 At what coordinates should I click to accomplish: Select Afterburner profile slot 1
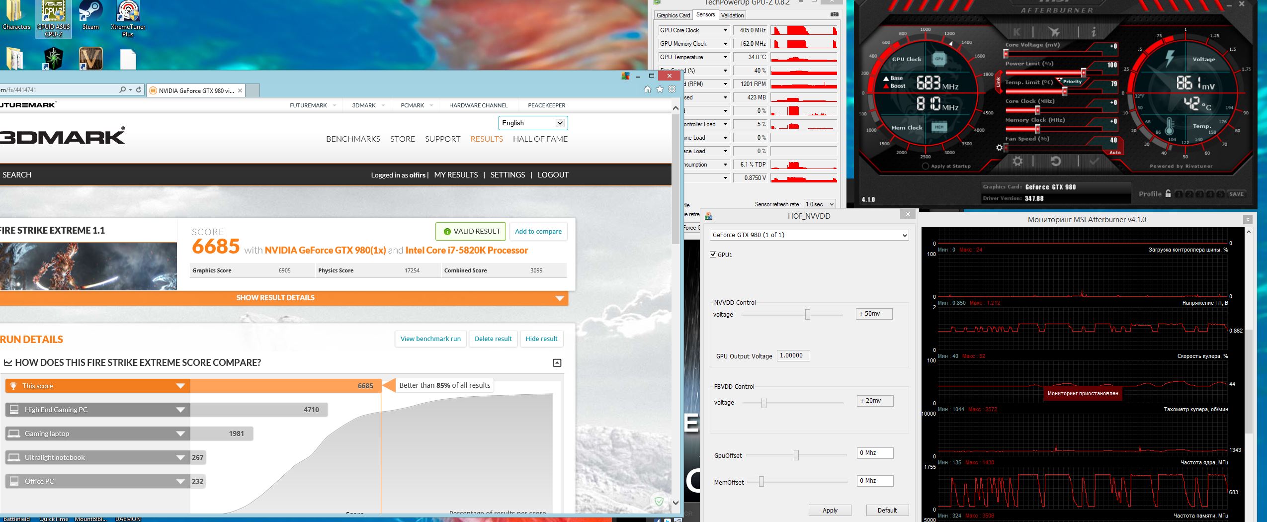[x=1179, y=194]
